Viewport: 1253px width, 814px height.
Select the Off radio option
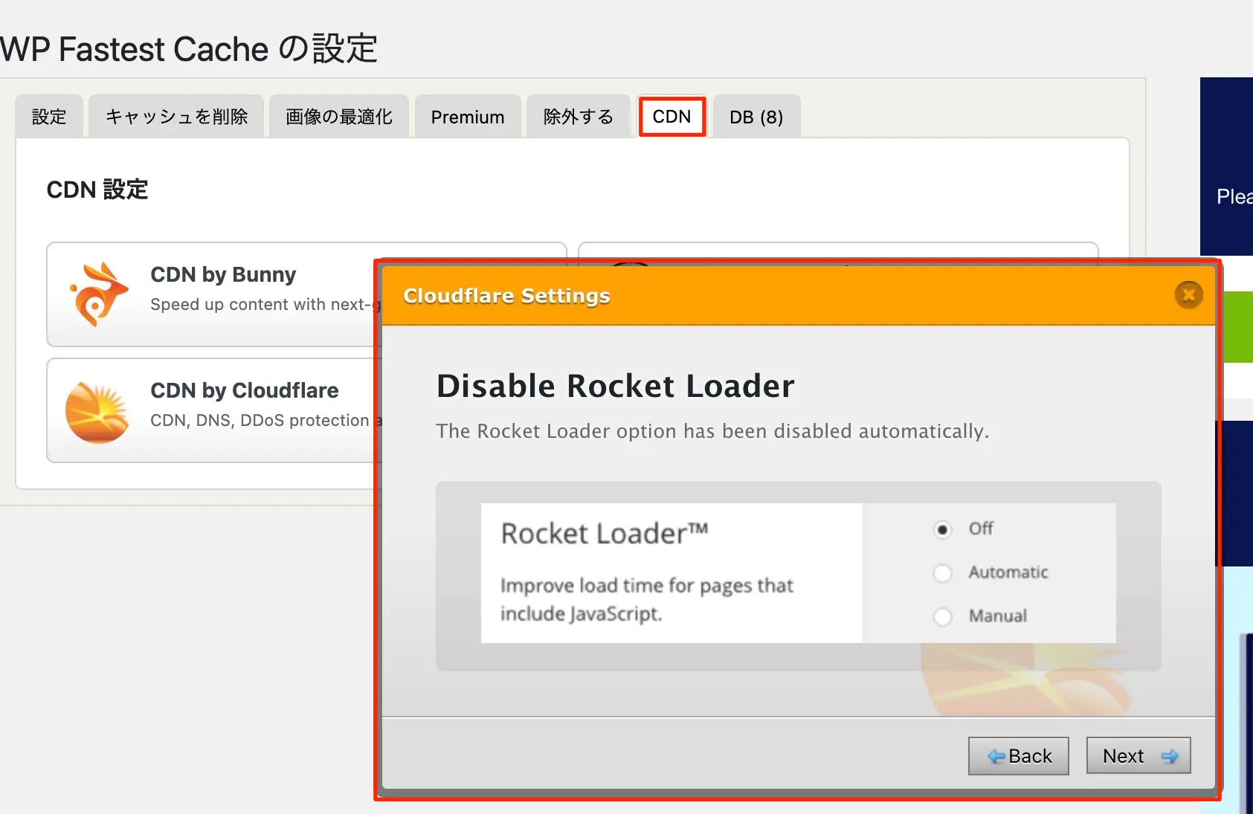942,529
